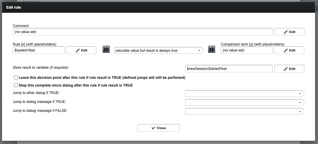
Task: Click the pencil Edit button for Comment
Action: pos(289,32)
